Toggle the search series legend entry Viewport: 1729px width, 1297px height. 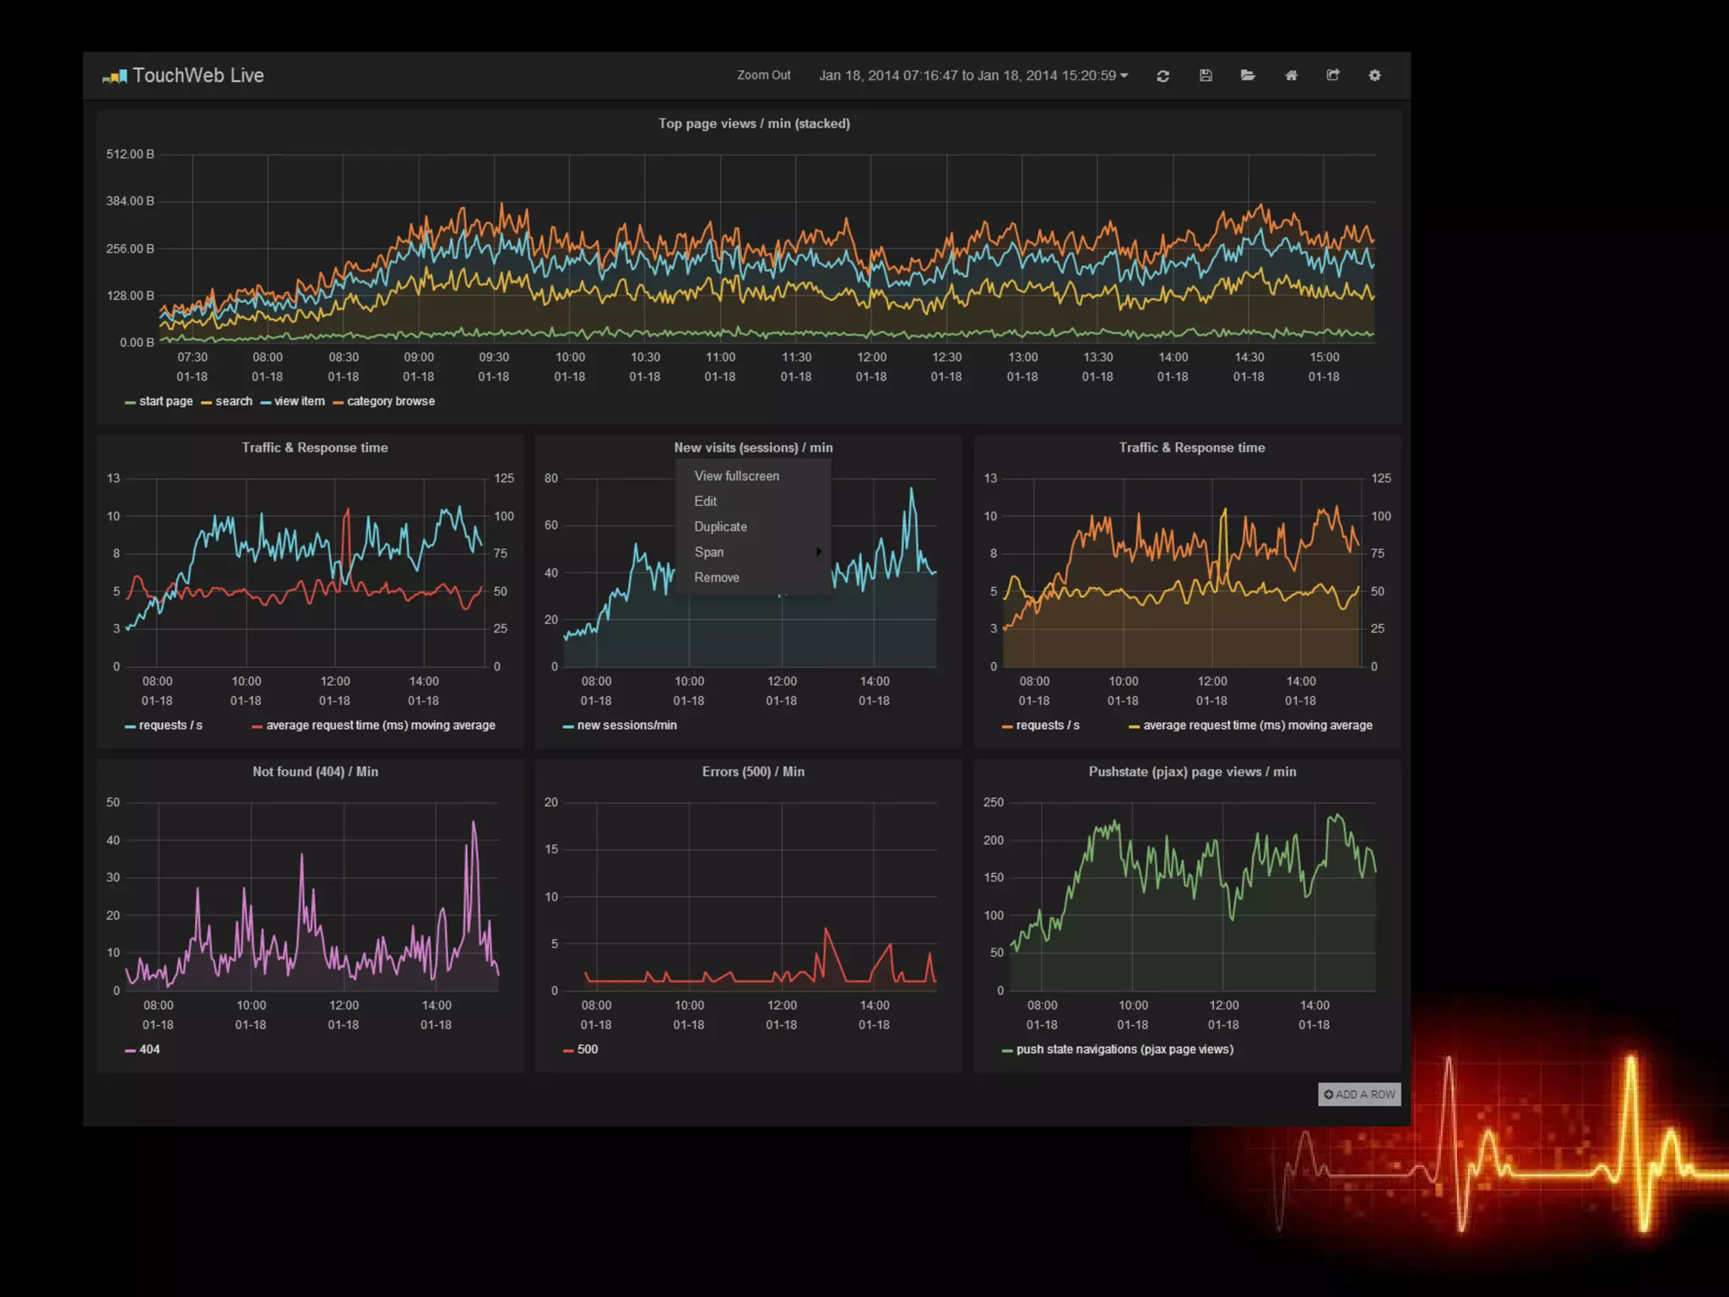(x=233, y=402)
